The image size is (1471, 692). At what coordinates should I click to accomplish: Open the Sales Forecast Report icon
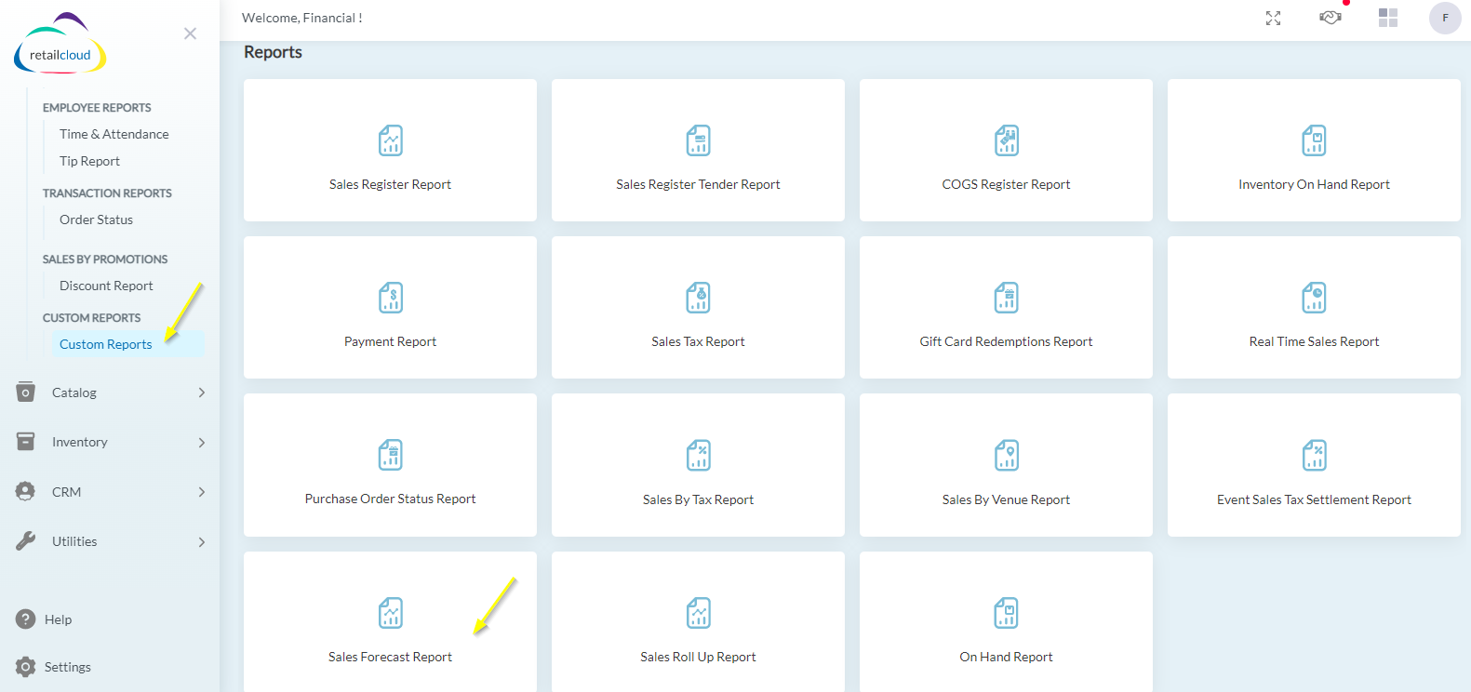click(391, 613)
